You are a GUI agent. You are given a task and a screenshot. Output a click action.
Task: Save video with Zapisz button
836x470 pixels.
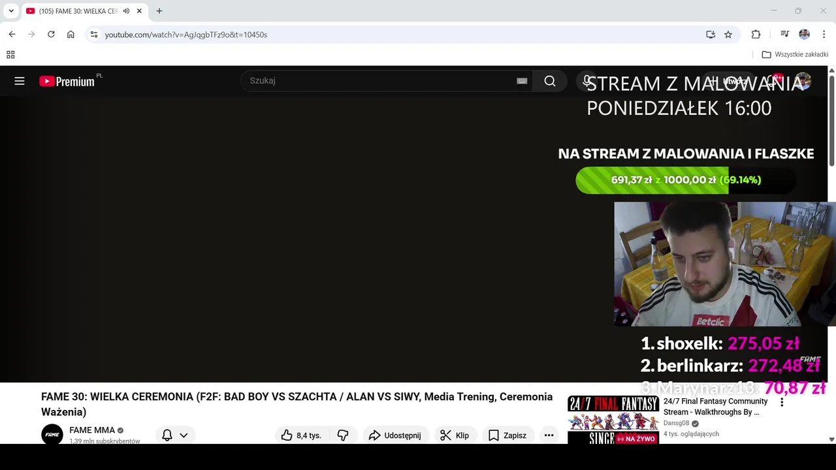[507, 435]
